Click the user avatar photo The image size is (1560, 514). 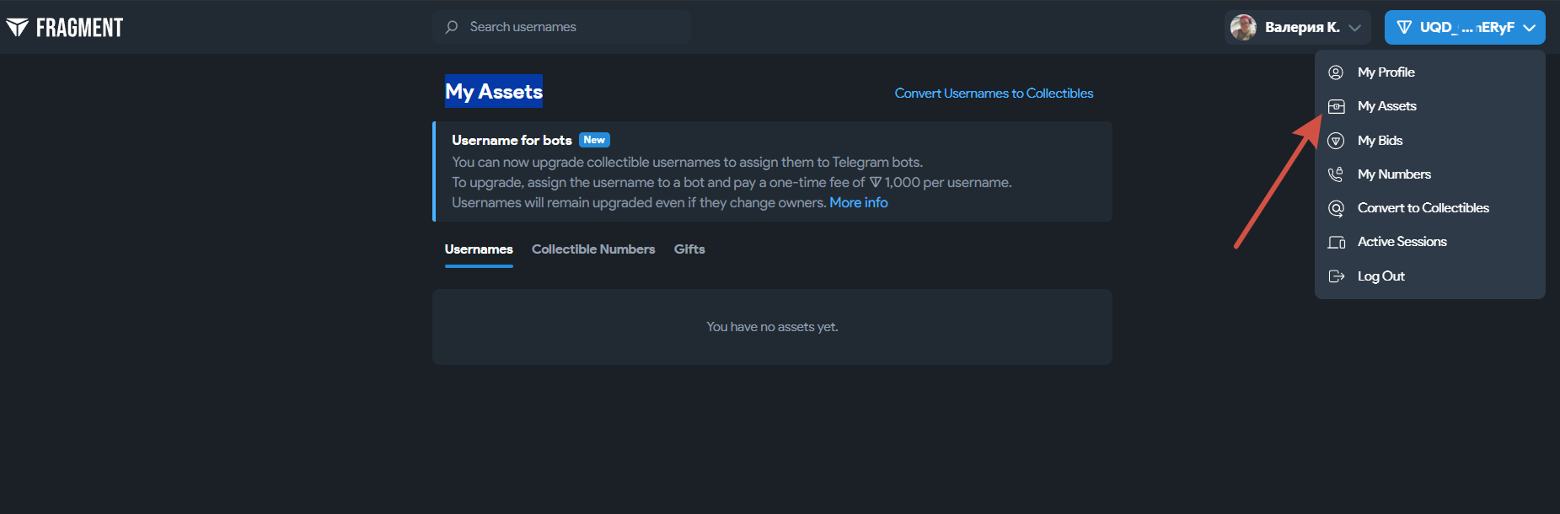pos(1243,28)
